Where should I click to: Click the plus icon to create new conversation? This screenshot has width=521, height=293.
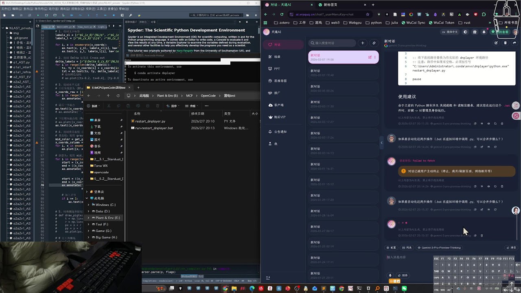click(x=363, y=43)
